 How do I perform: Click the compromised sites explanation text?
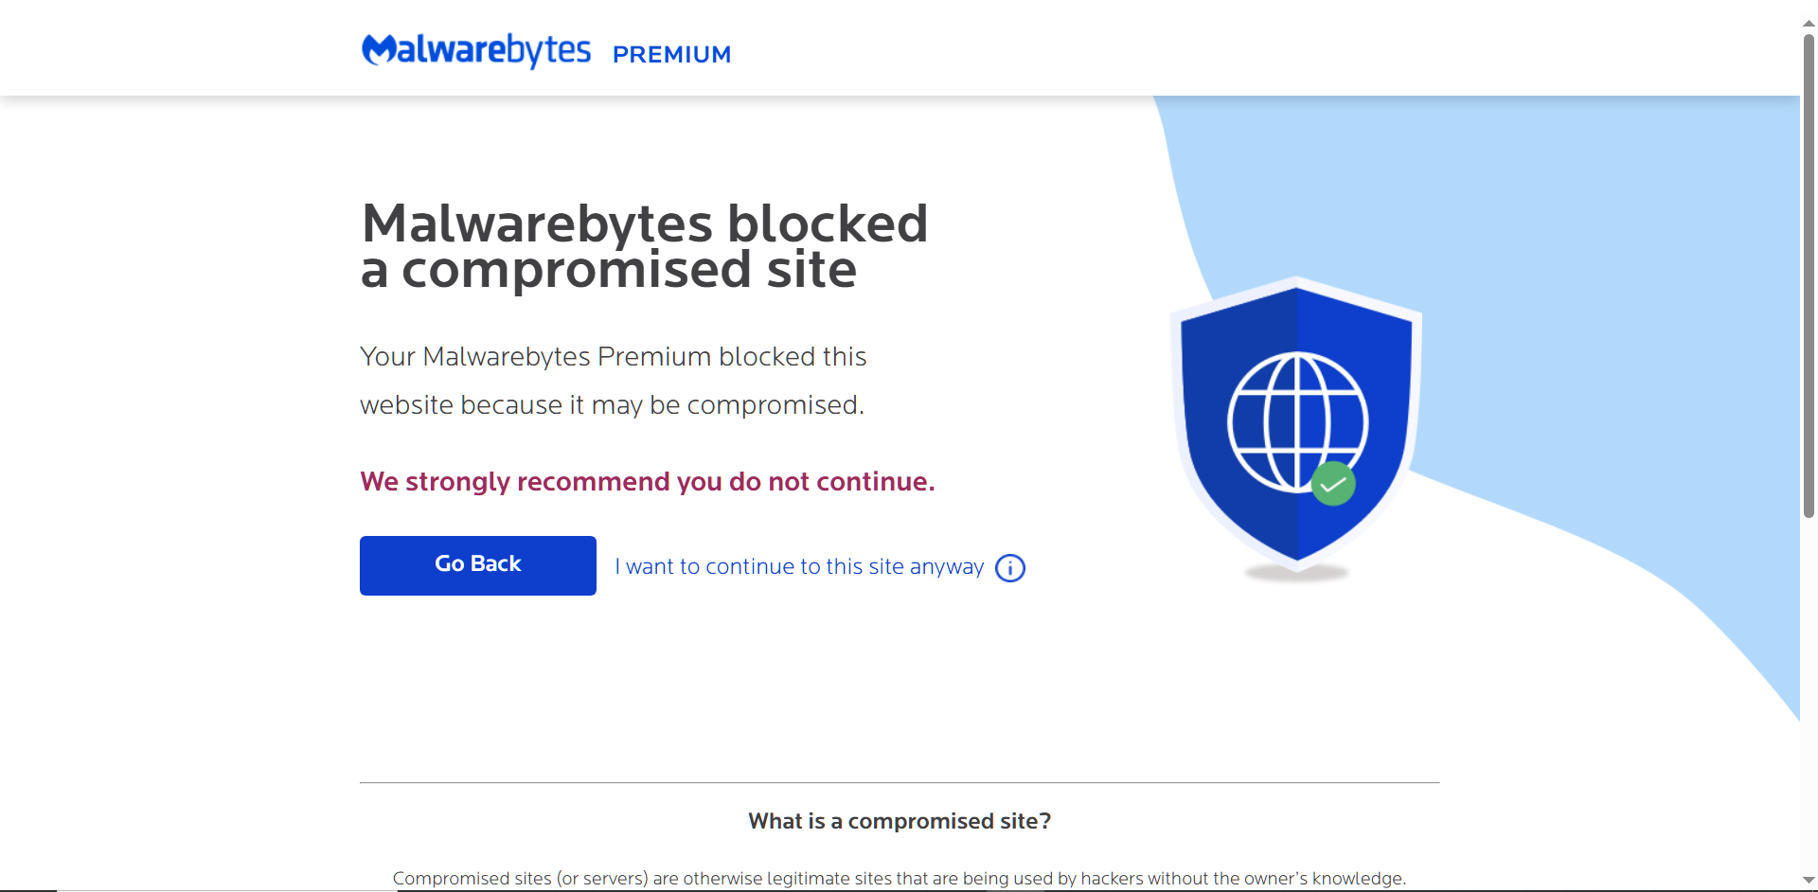[x=900, y=879]
